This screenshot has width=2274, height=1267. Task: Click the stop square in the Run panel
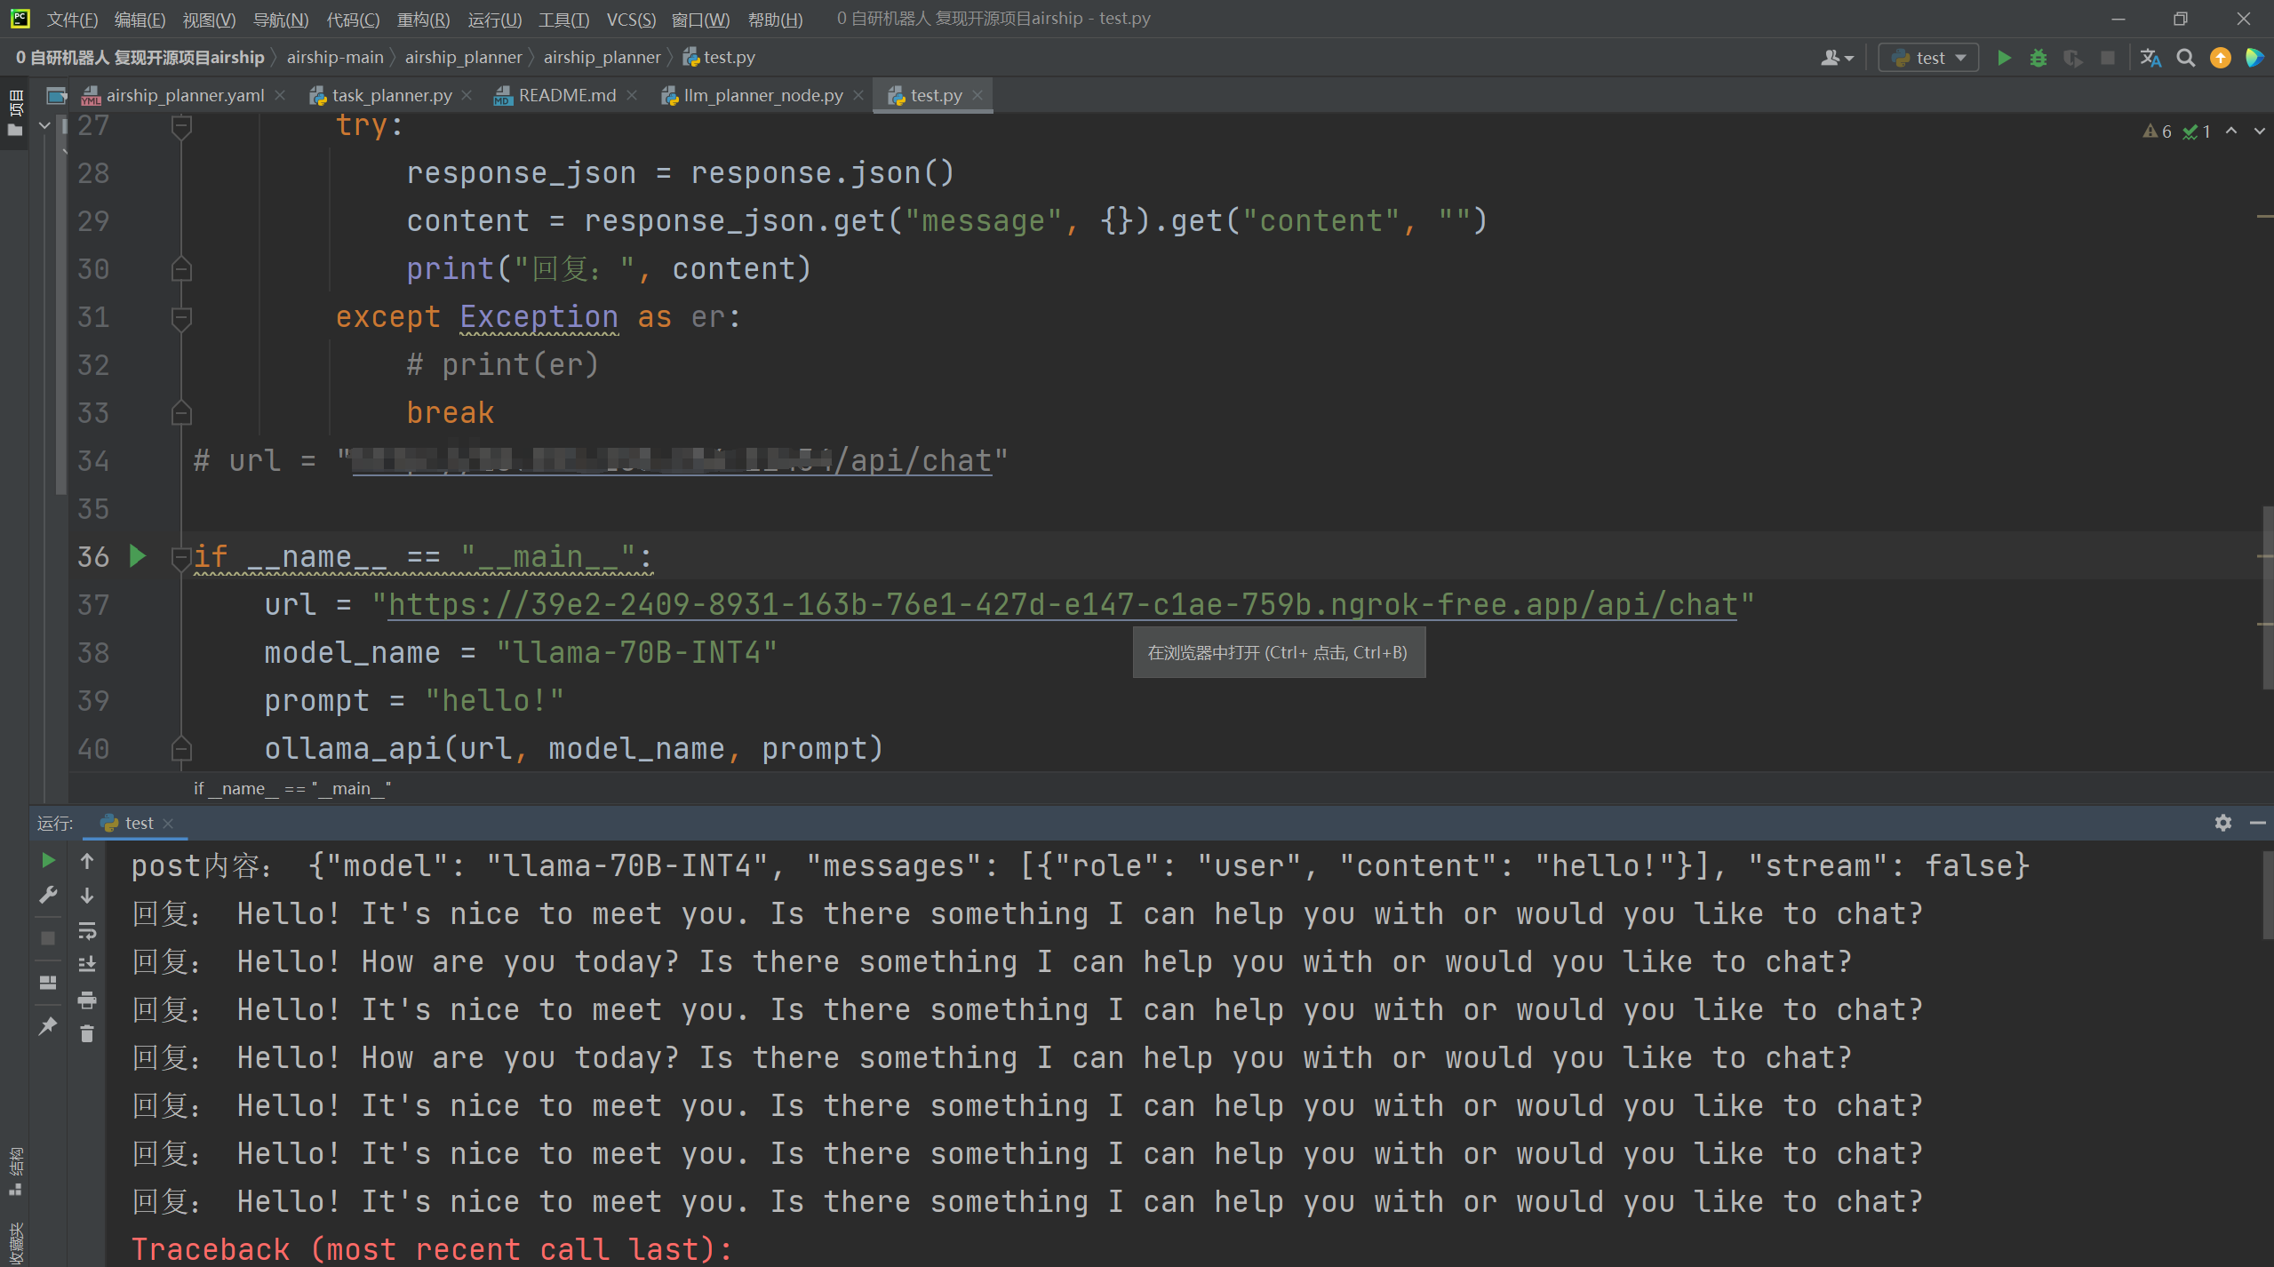click(x=49, y=938)
